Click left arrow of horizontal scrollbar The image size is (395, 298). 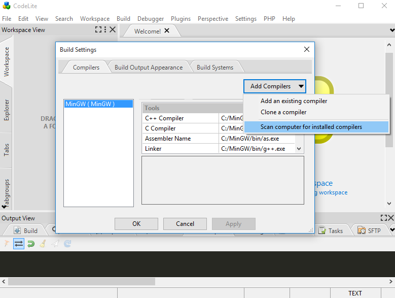(x=4, y=281)
